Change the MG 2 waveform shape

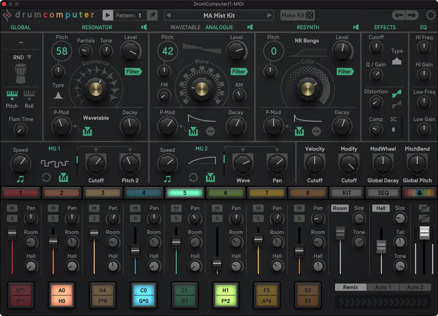(x=201, y=161)
